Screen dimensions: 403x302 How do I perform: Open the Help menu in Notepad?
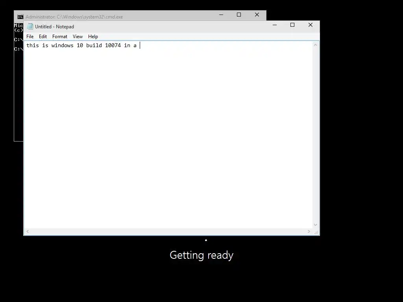pos(93,37)
